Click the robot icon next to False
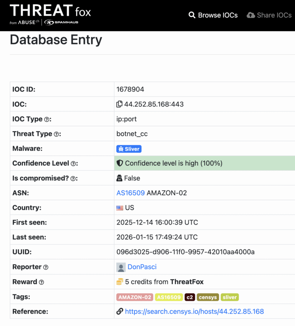 [x=120, y=178]
